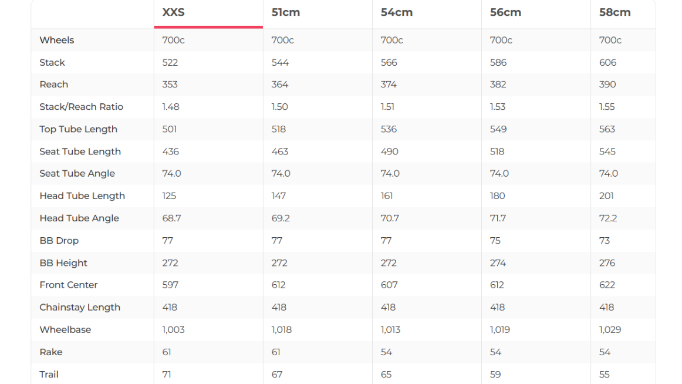
Task: Select the Stack/Reach Ratio row label
Action: point(82,107)
